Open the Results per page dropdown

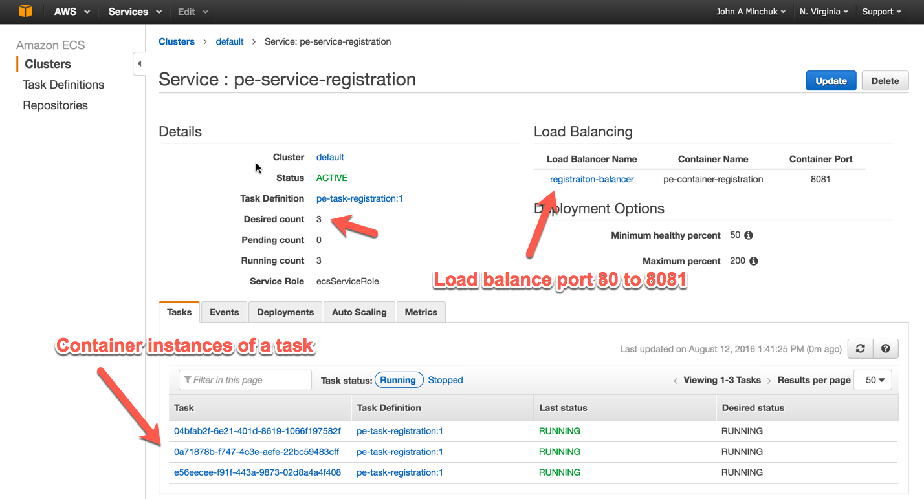click(x=872, y=380)
